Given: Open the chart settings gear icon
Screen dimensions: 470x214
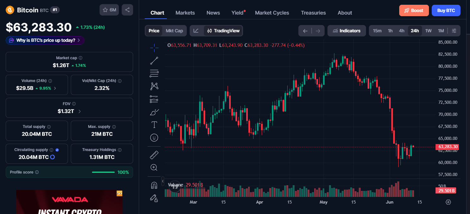Looking at the screenshot, I should [x=448, y=202].
